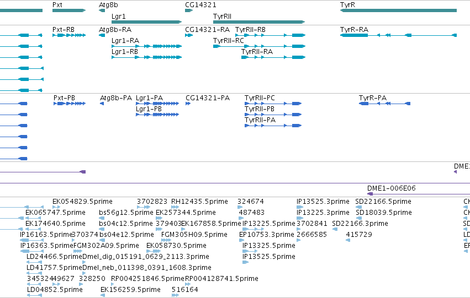The width and height of the screenshot is (470, 298).
Task: Open EST 415729
Action: (359, 235)
